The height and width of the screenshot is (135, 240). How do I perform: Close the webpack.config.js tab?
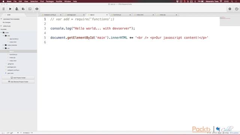pos(61,15)
